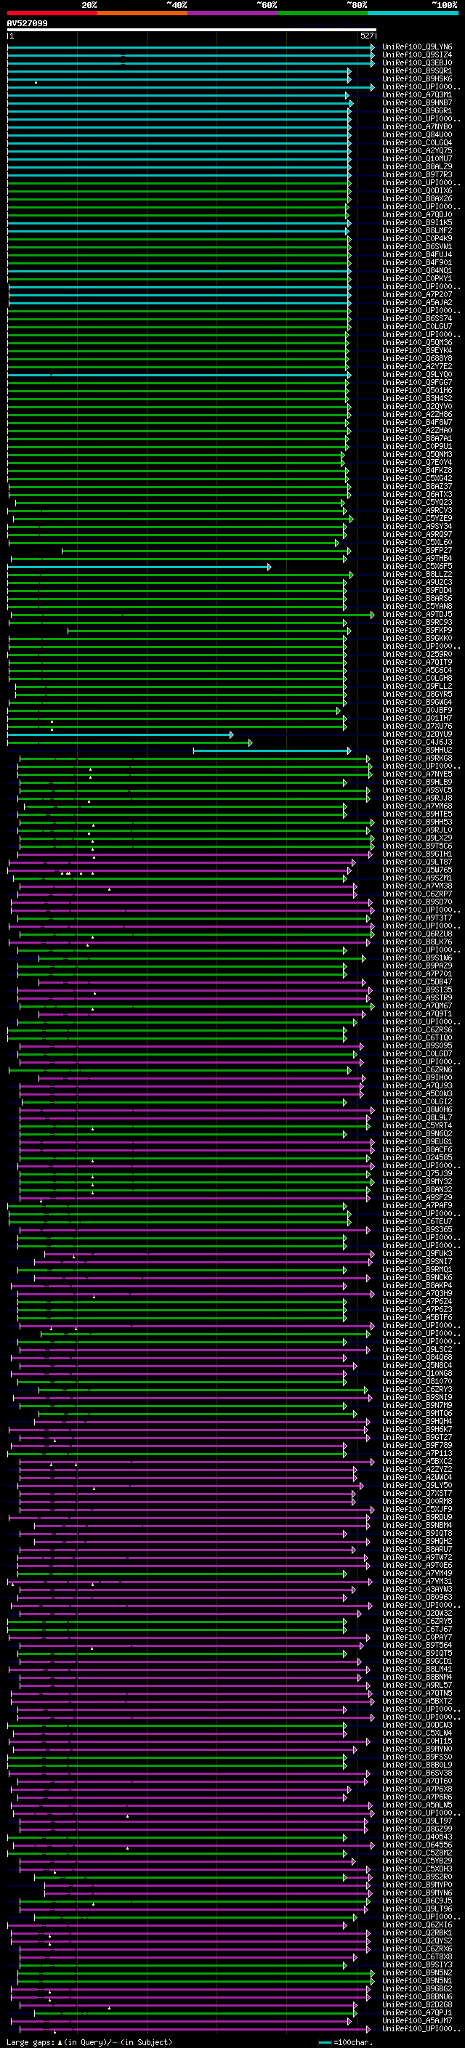This screenshot has height=2048, width=465.
Task: Select hit UniRef100_Q9LYQ0
Action: pyautogui.click(x=417, y=374)
